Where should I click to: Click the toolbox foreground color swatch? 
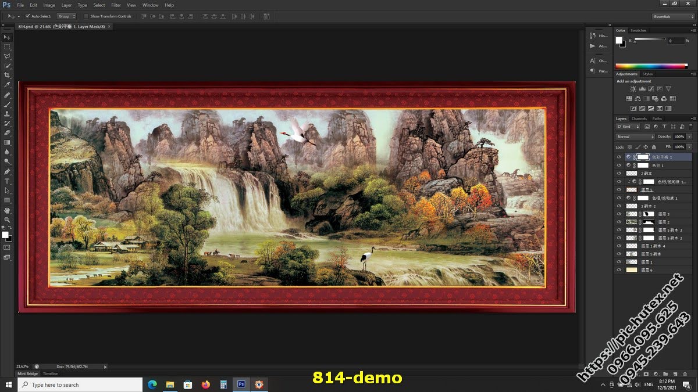5,235
